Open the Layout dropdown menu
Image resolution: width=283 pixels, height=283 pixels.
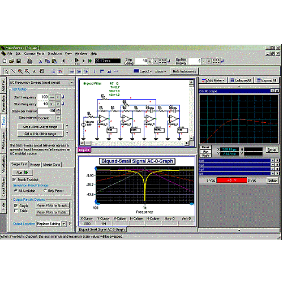click(x=143, y=71)
